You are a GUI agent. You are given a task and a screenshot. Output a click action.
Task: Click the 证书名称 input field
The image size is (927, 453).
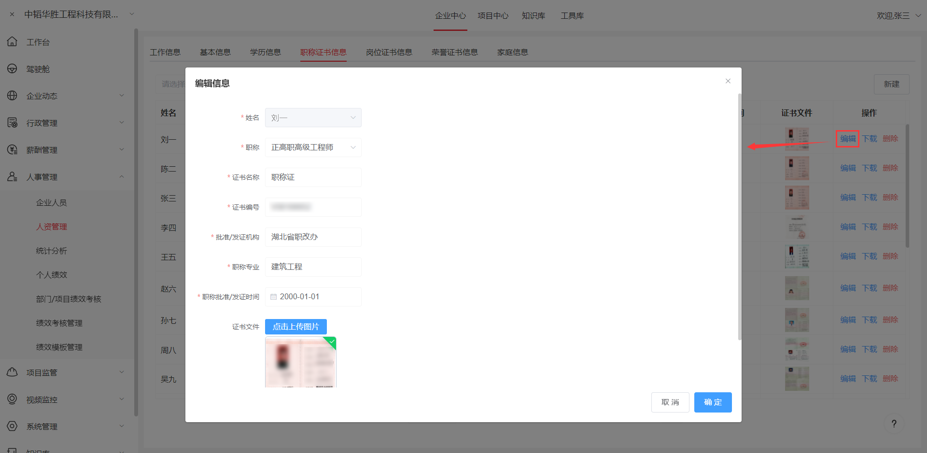313,177
